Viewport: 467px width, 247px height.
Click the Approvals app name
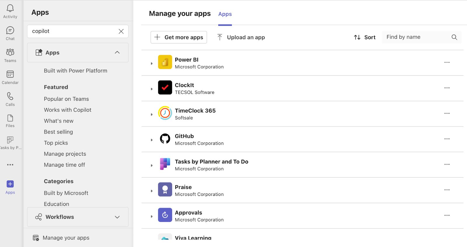pyautogui.click(x=189, y=213)
